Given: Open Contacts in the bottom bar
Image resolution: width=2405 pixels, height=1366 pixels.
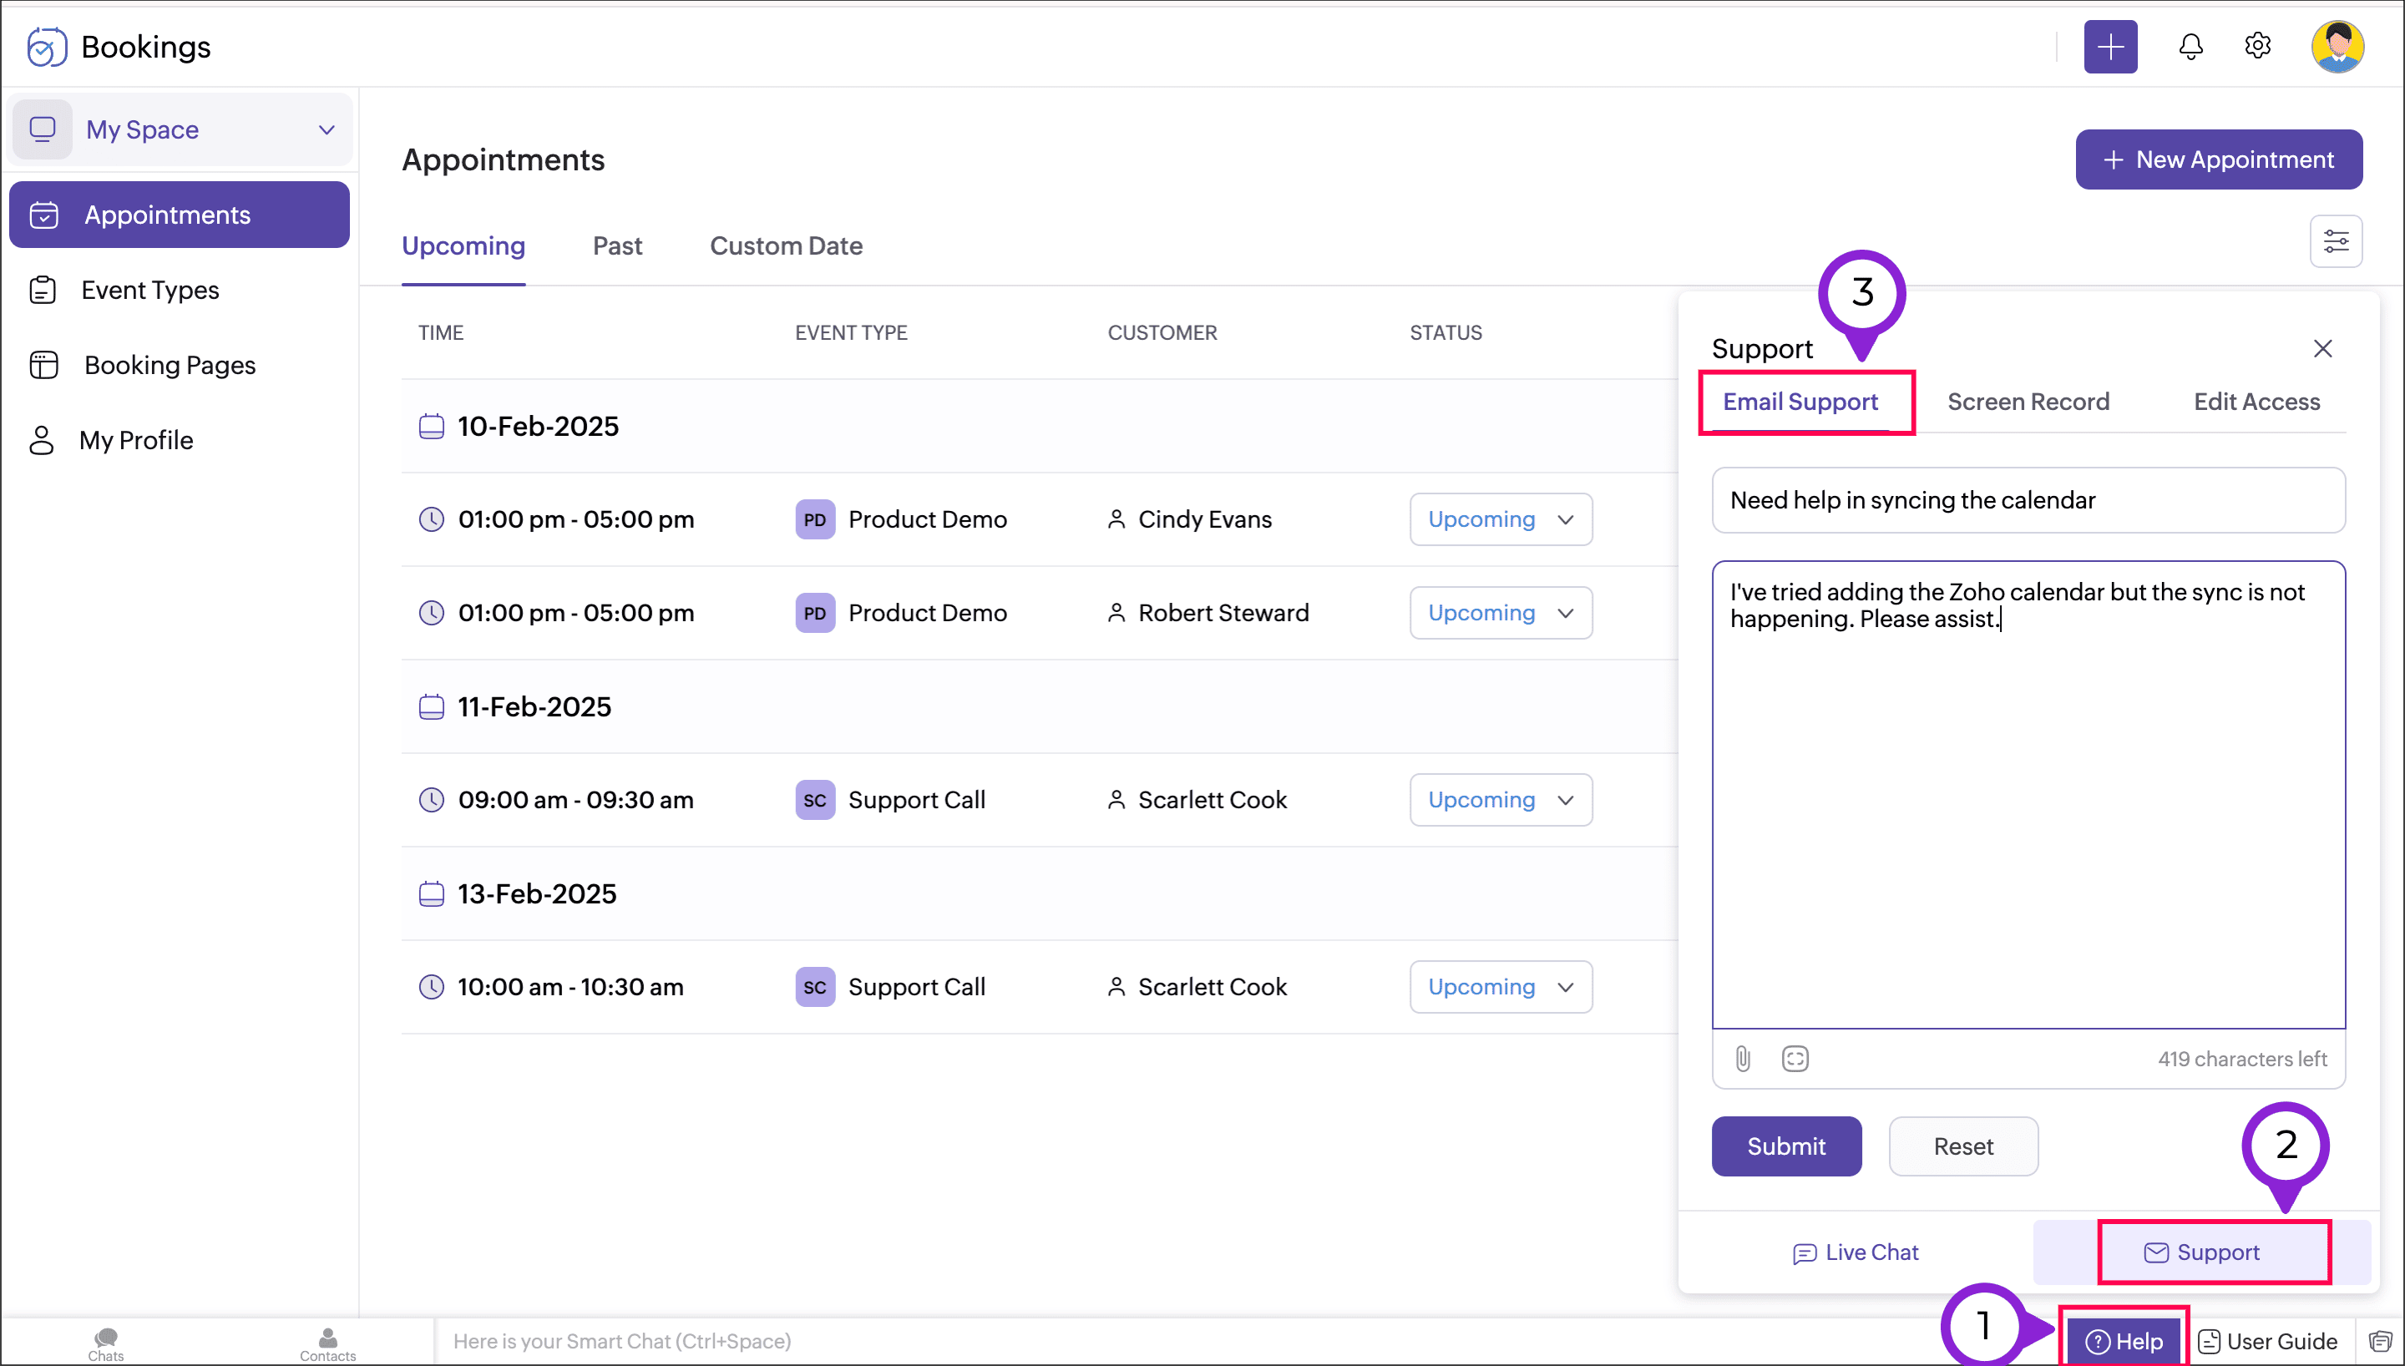Looking at the screenshot, I should 327,1343.
